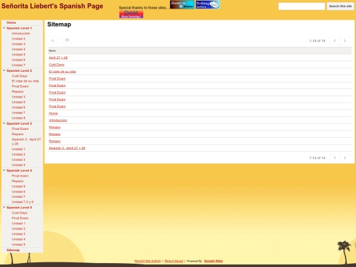Go to next page arrow below the item list
356x267 pixels.
tap(345, 158)
